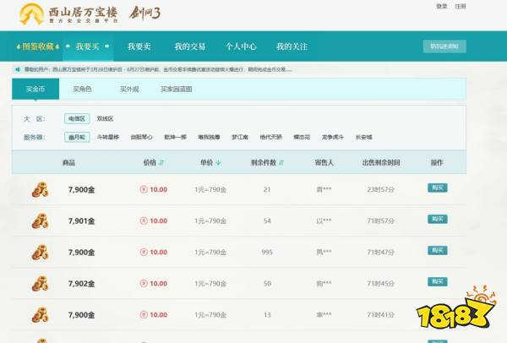507x343 pixels.
Task: Click the 剩余件数 column header
Action: point(264,162)
